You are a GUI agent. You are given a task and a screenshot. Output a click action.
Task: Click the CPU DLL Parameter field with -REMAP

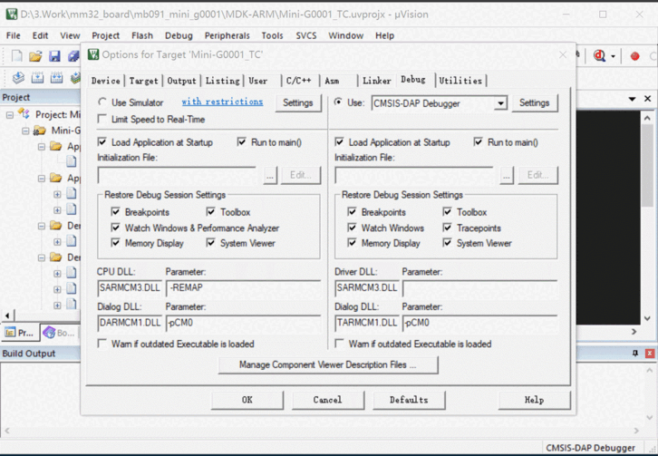click(243, 288)
